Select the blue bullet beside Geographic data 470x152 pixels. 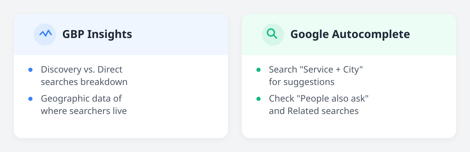pos(30,99)
